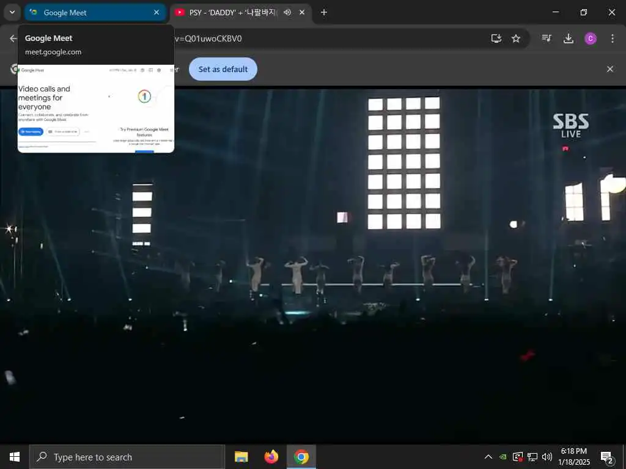Click the address bar URL text

[x=208, y=38]
